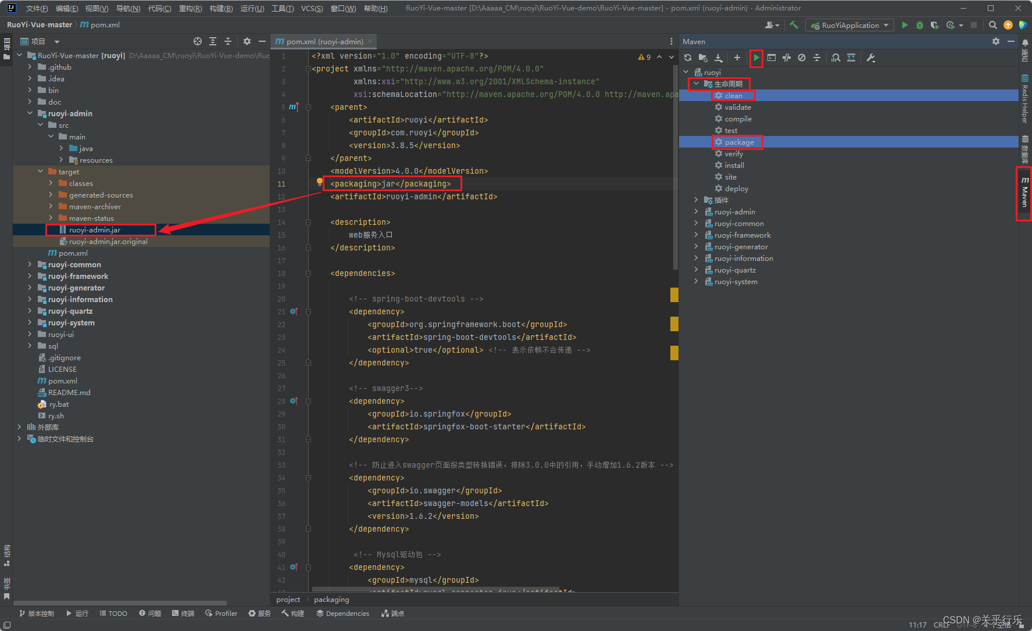Click the orange IDE update icon
1032x631 pixels.
pos(1008,25)
